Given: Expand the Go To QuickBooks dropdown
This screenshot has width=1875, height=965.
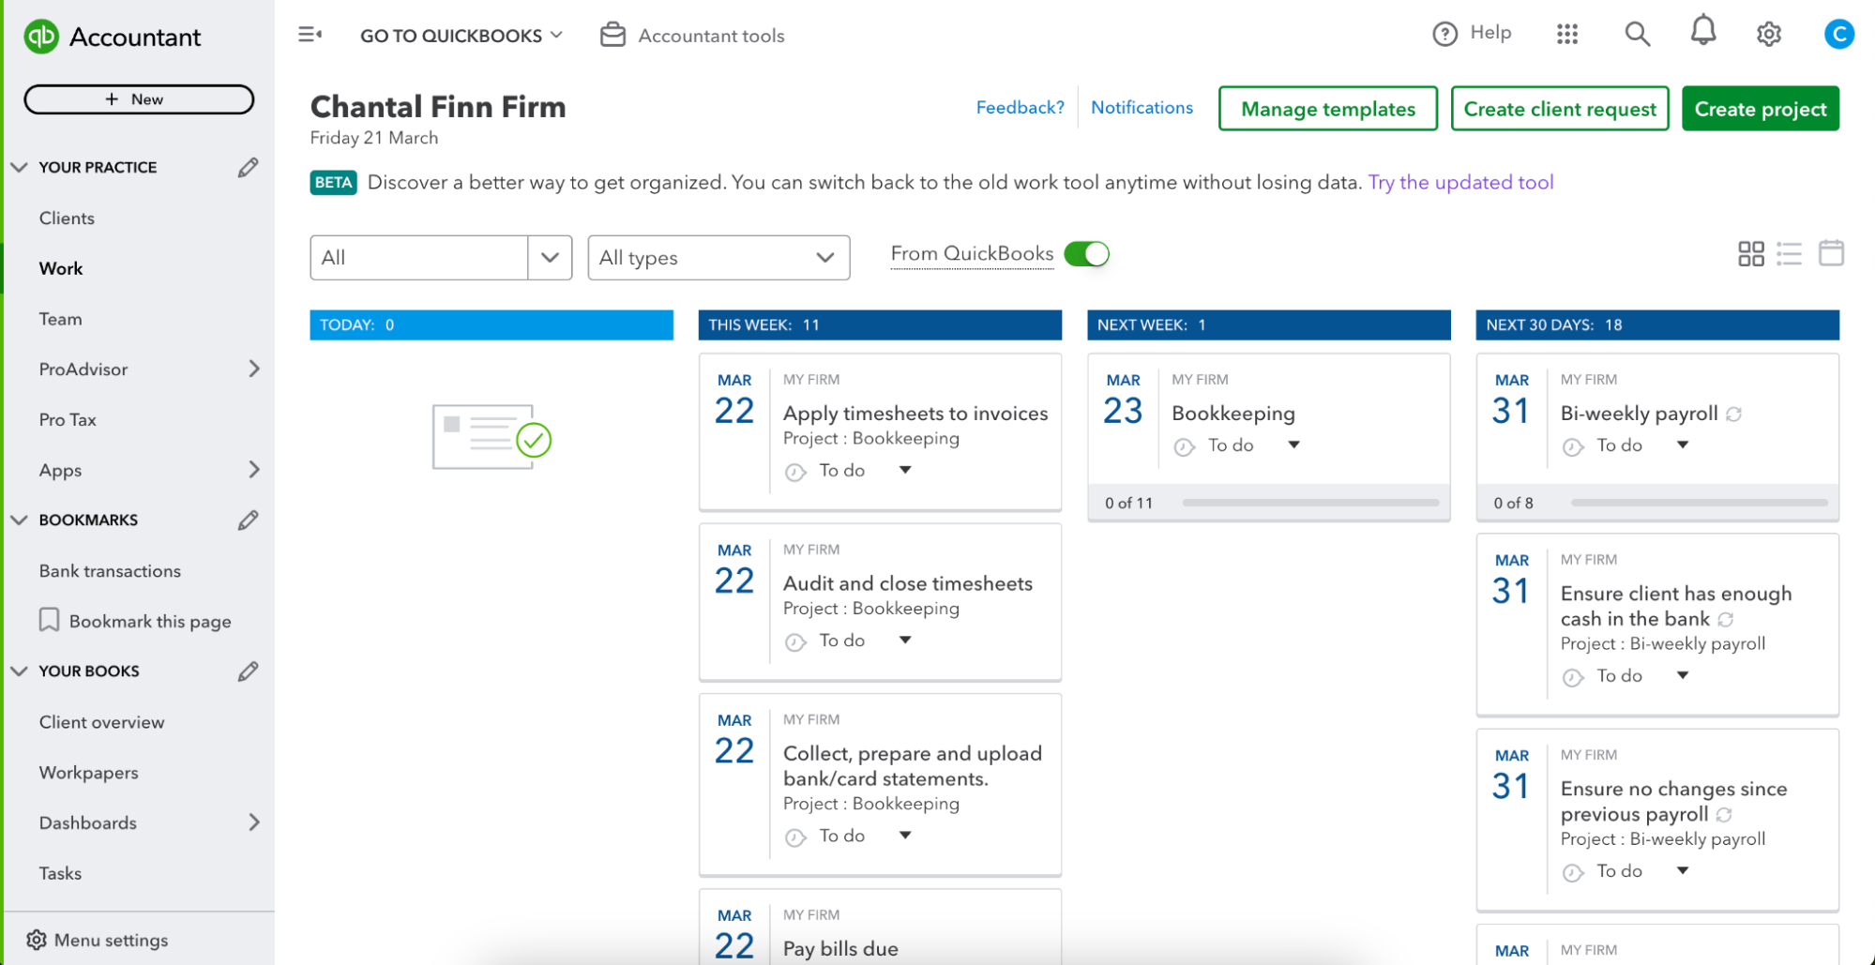Looking at the screenshot, I should 461,36.
